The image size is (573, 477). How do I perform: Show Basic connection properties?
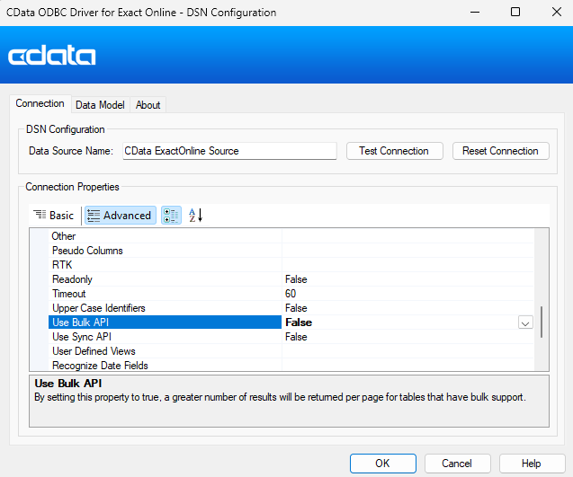pyautogui.click(x=54, y=216)
